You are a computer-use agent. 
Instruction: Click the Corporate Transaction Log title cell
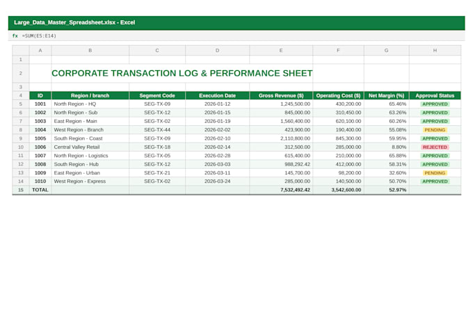182,73
